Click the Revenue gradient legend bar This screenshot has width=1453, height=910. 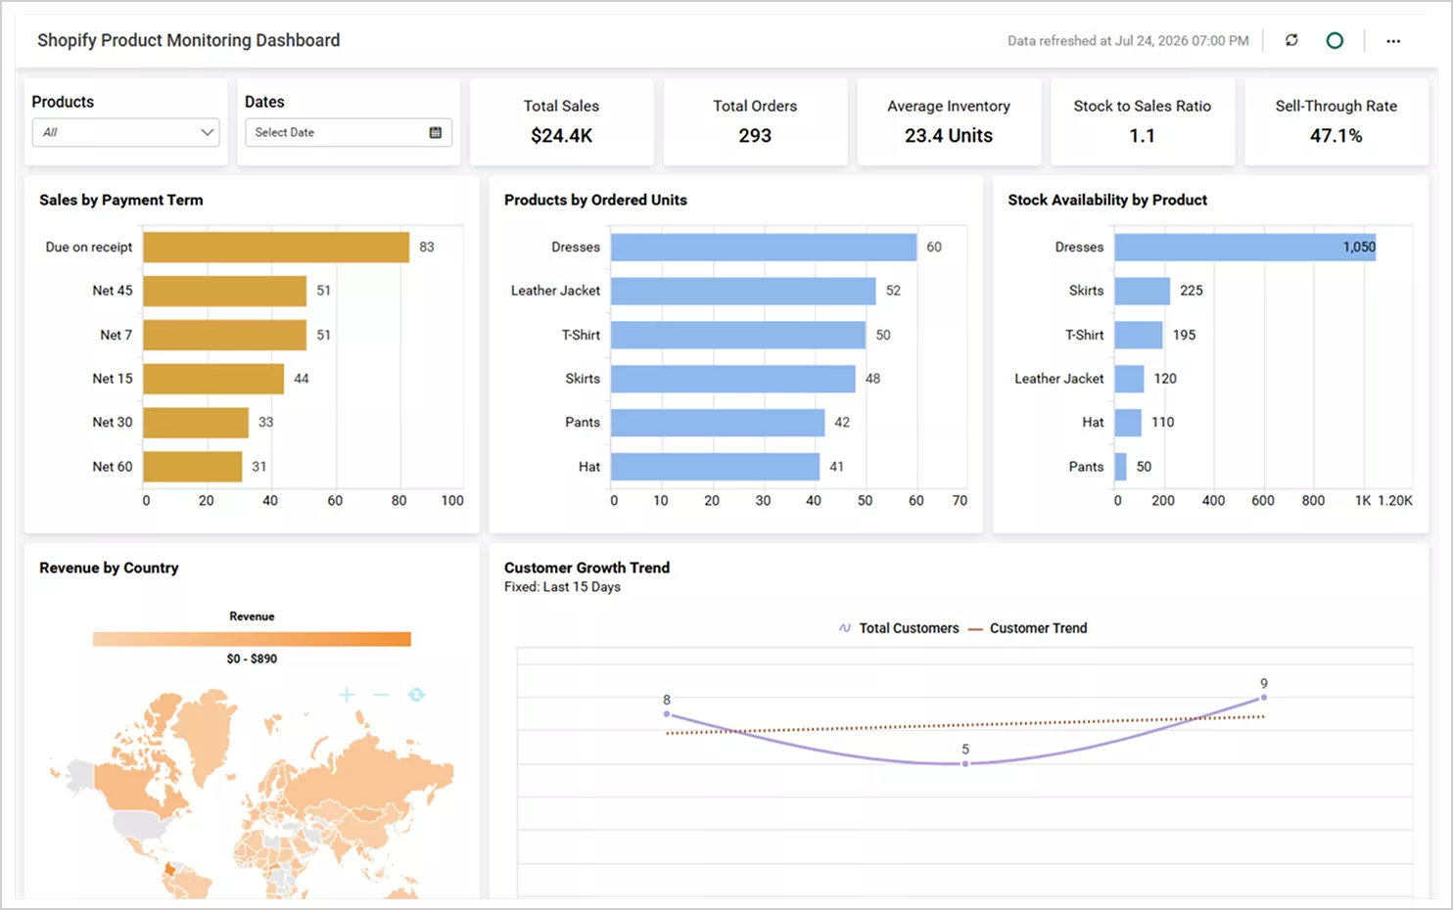coord(252,639)
